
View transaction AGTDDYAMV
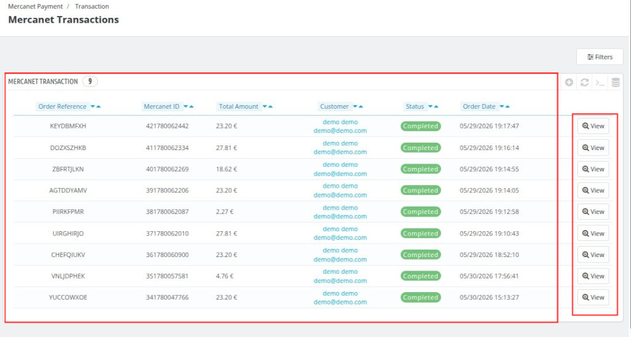tap(593, 191)
